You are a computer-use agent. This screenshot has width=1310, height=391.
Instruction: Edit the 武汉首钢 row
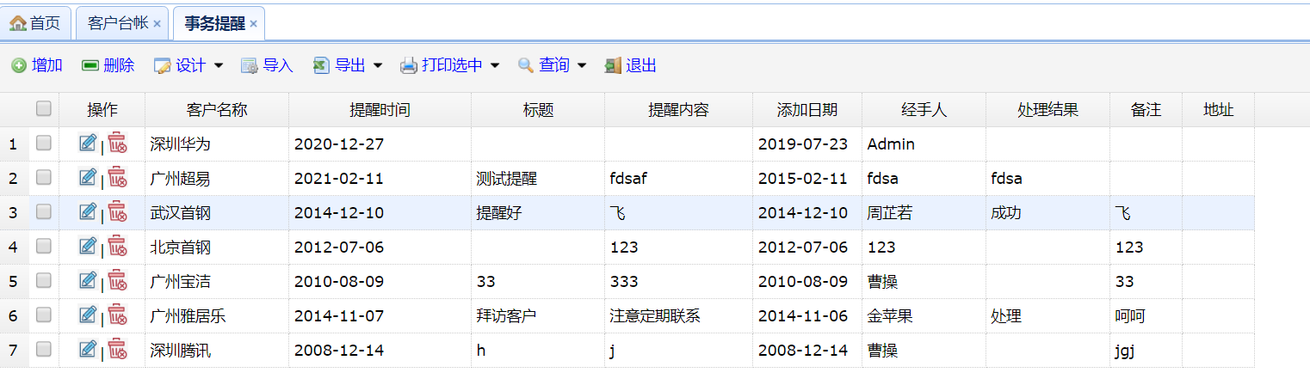(x=88, y=211)
